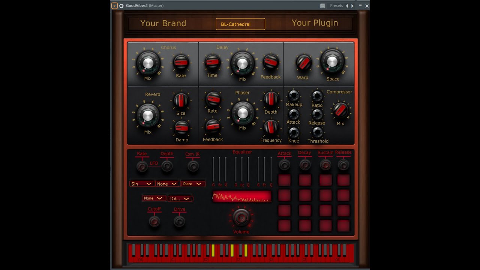Viewport: 480px width, 270px height.
Task: Click the Compressor Threshold knob
Action: pos(318,132)
